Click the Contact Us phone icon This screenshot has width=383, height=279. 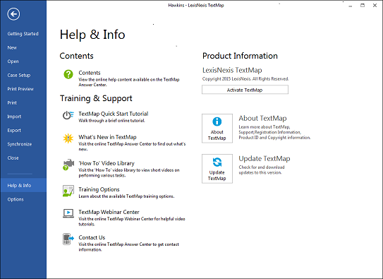[68, 239]
